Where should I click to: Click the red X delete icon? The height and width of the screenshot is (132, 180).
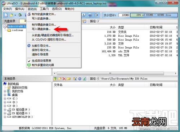[x=64, y=79]
